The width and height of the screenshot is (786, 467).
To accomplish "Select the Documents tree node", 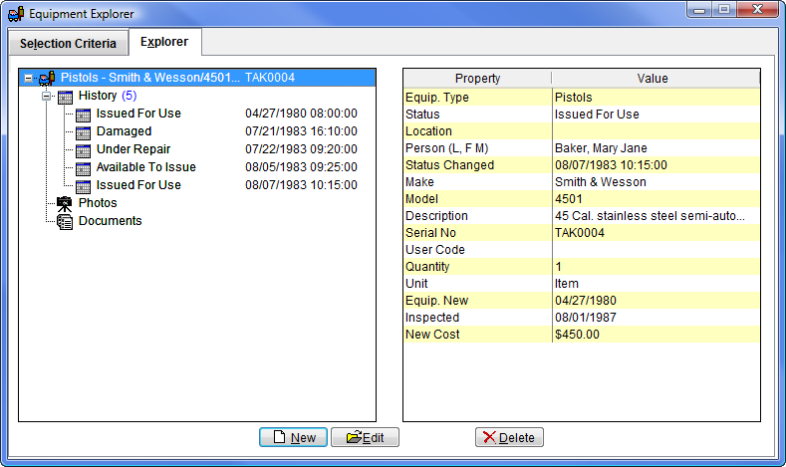I will (111, 221).
